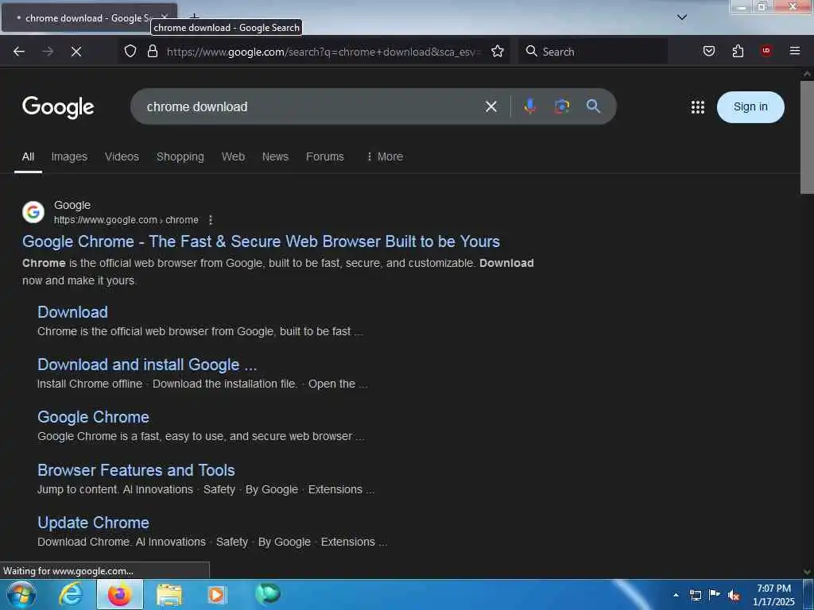This screenshot has width=814, height=610.
Task: Open the Action Center flag icon
Action: pyautogui.click(x=715, y=595)
